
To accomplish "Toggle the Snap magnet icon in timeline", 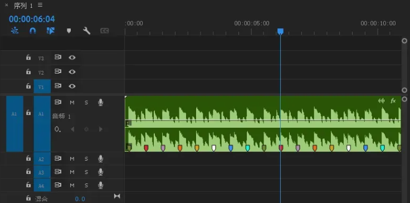I will [32, 31].
